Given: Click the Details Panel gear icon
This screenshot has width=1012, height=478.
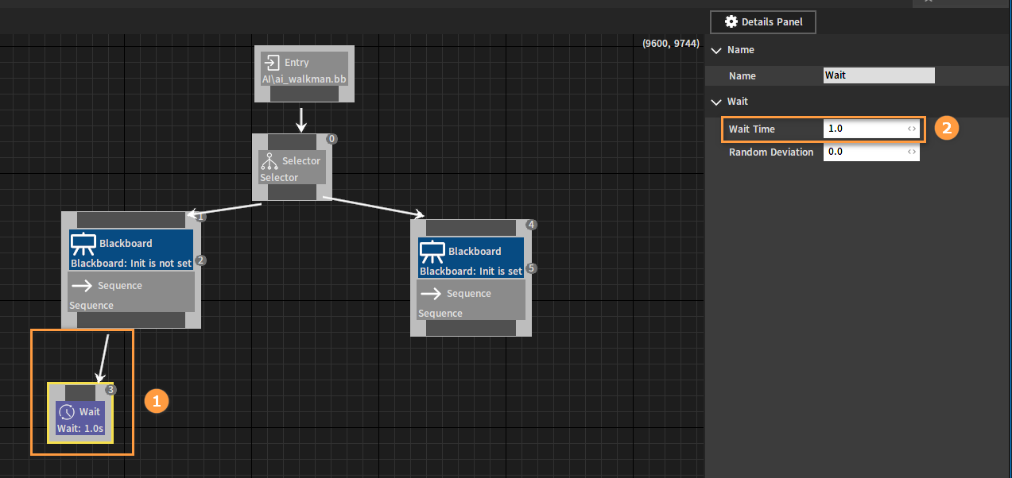Looking at the screenshot, I should [731, 22].
